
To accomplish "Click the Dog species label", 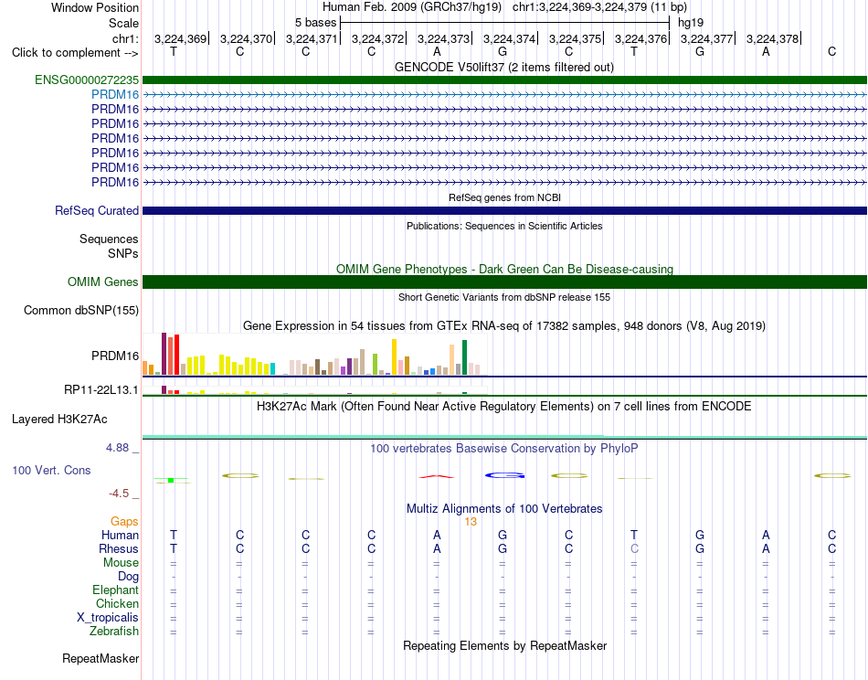I will [x=129, y=577].
